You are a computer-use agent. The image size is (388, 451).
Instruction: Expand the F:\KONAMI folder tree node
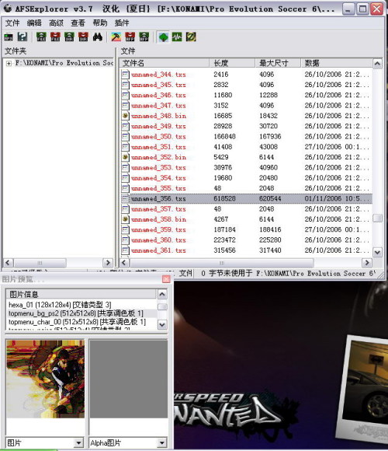click(9, 63)
